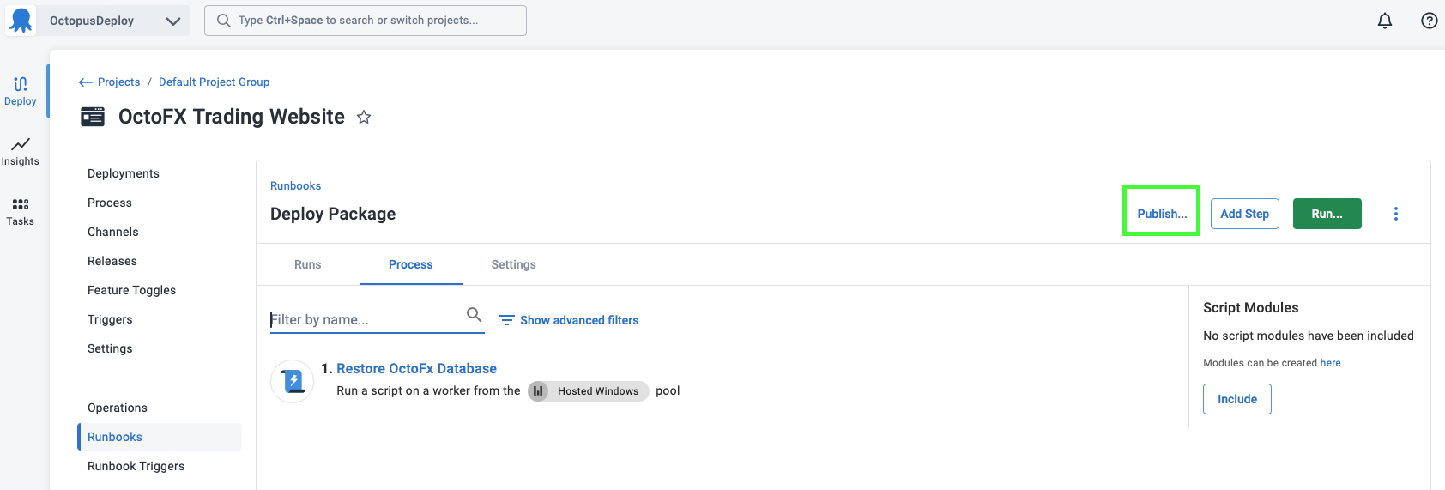Viewport: 1445px width, 490px height.
Task: Click the green Run... button
Action: (x=1327, y=214)
